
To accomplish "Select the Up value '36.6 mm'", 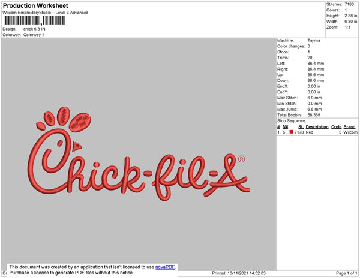I will point(316,75).
